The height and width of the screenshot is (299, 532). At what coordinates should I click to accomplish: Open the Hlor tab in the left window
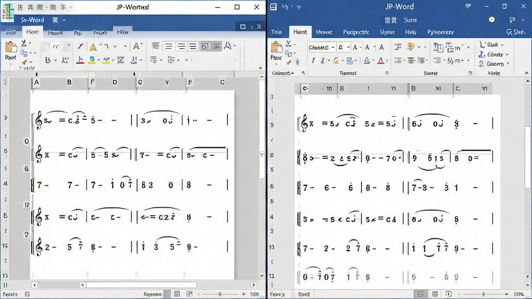[x=123, y=32]
